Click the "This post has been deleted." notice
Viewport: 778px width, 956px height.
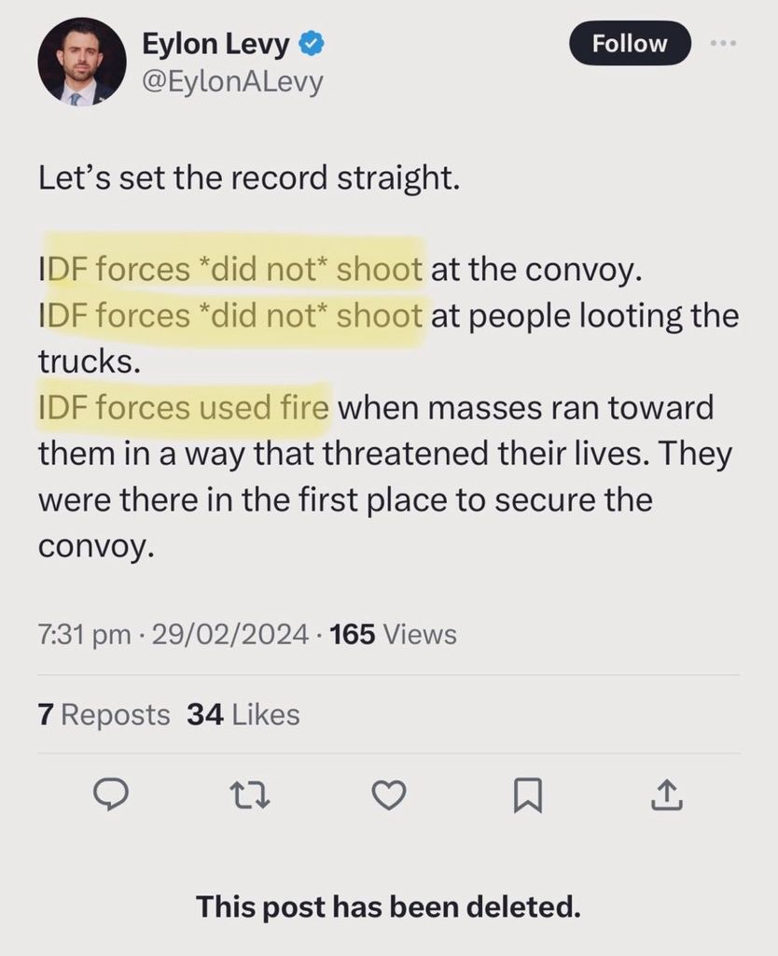click(x=388, y=907)
